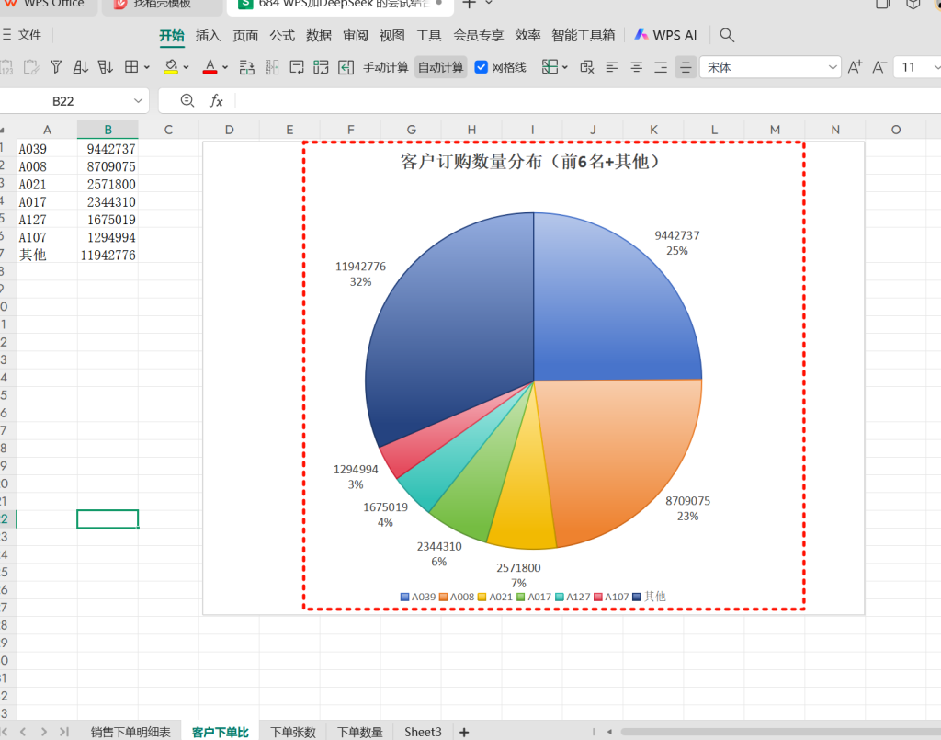
Task: Click the 手动计算 button
Action: click(x=385, y=67)
